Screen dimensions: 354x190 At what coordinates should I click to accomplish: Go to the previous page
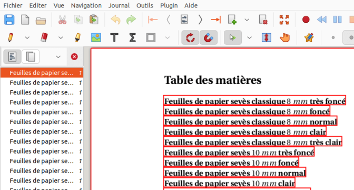click(x=169, y=20)
